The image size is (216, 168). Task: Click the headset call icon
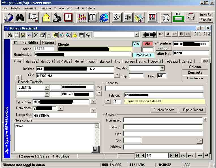click(x=191, y=17)
